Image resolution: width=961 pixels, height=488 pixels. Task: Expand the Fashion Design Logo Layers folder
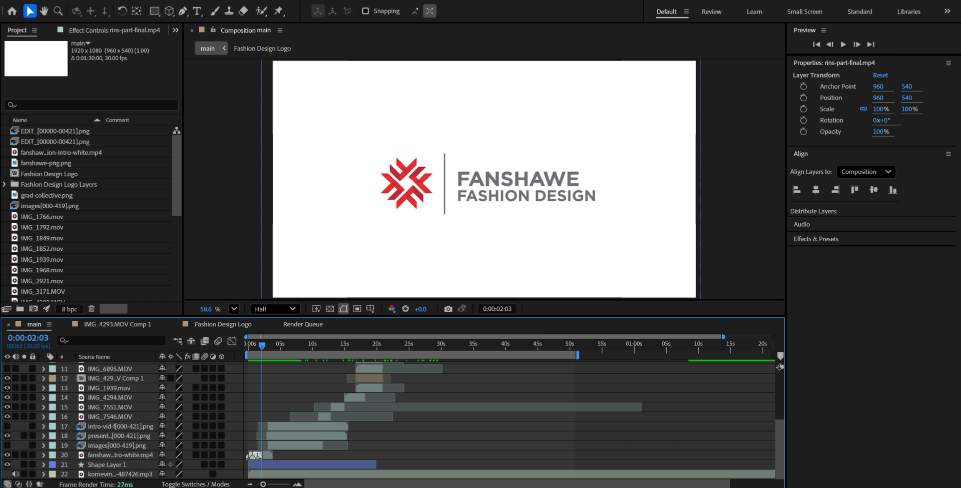pos(5,184)
